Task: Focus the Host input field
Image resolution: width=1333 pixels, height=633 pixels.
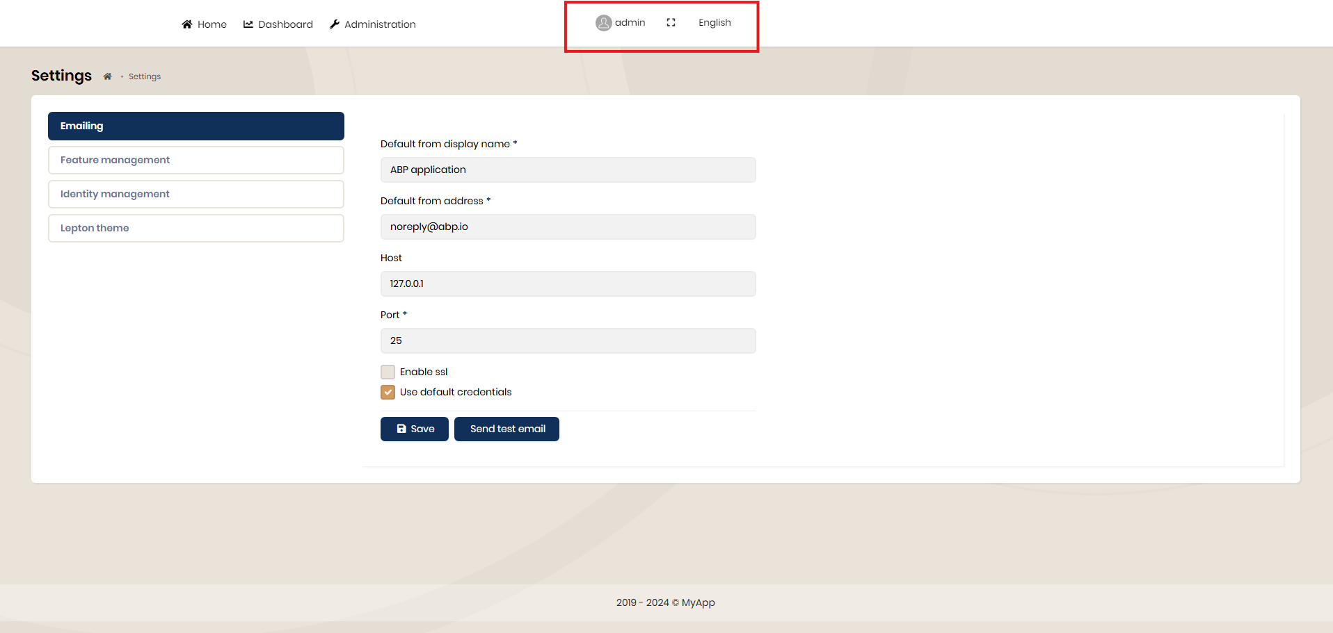Action: pyautogui.click(x=568, y=283)
